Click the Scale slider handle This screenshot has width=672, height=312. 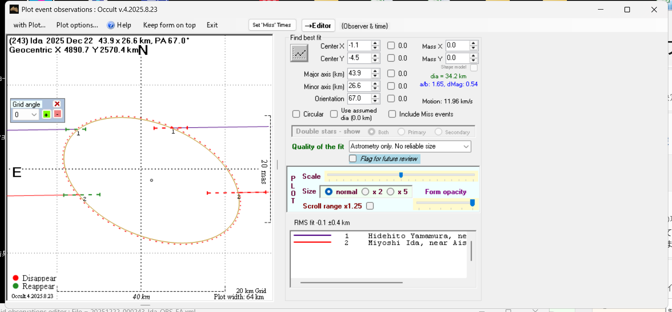coord(401,175)
